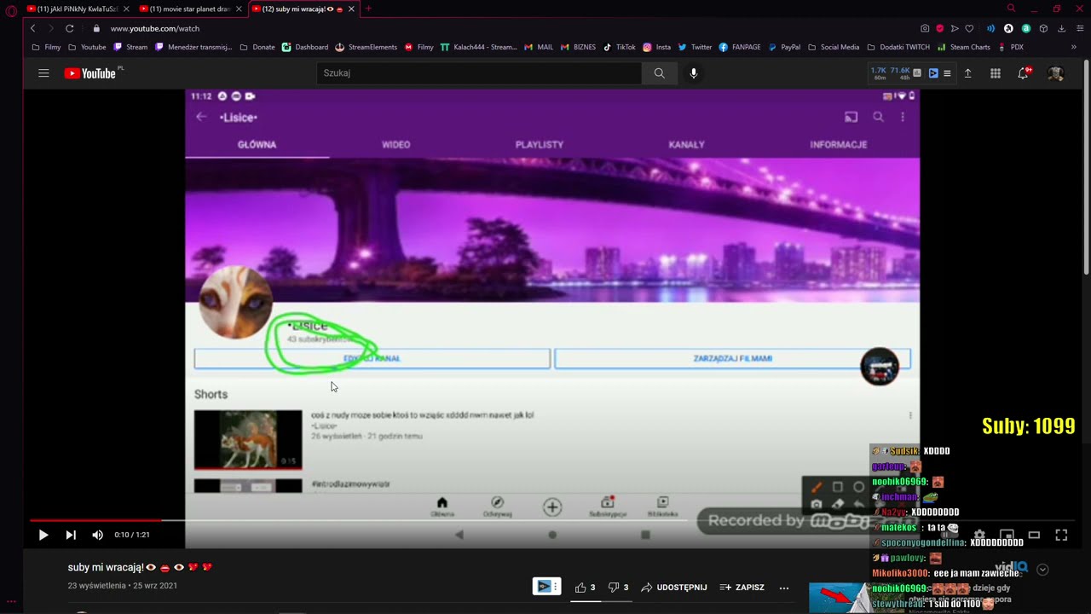Open the YouTube apps grid icon
The width and height of the screenshot is (1091, 614).
tap(995, 73)
